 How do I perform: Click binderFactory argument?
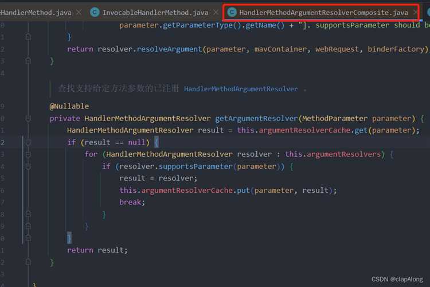click(x=396, y=49)
